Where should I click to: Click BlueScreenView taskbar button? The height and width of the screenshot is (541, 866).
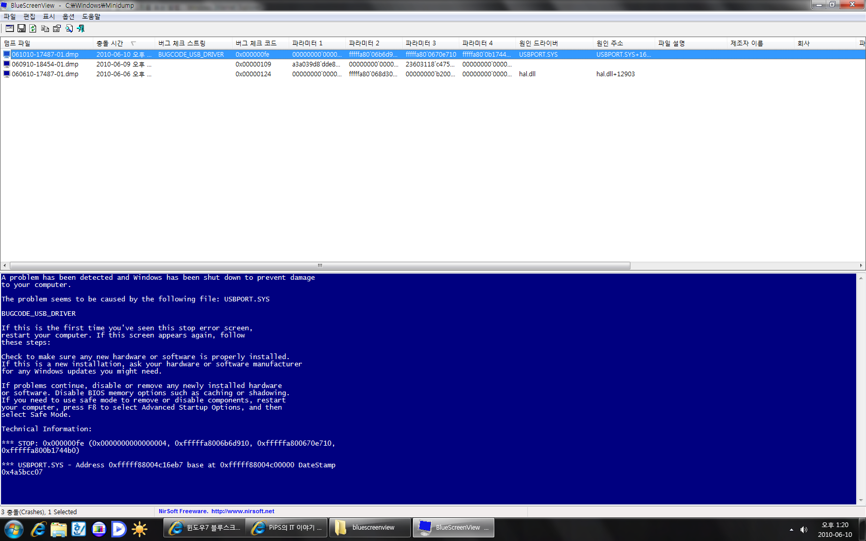click(x=454, y=528)
